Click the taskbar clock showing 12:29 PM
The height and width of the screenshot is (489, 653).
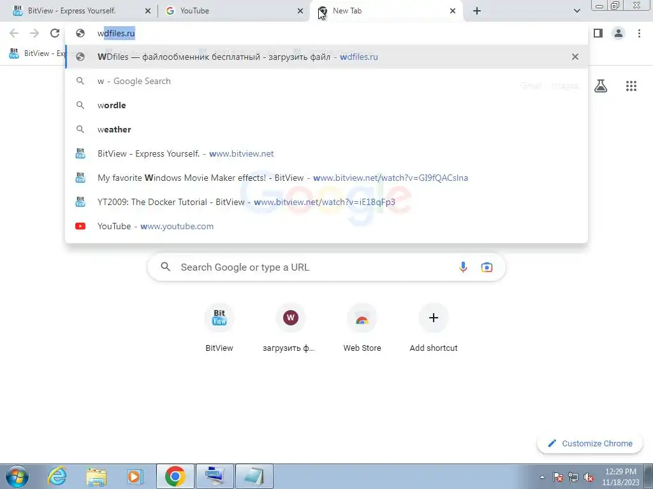[620, 476]
